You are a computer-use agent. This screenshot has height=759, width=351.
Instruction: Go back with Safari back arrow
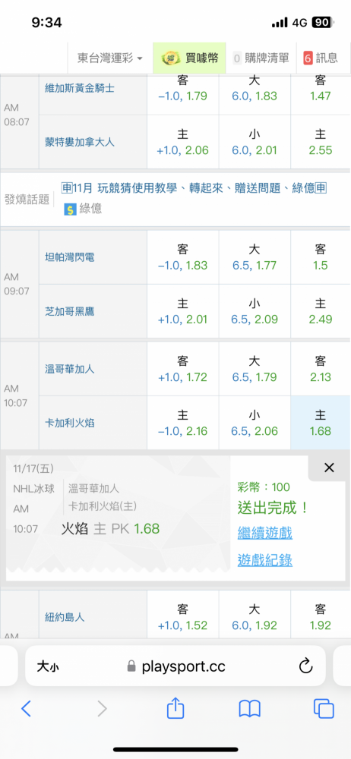(26, 709)
